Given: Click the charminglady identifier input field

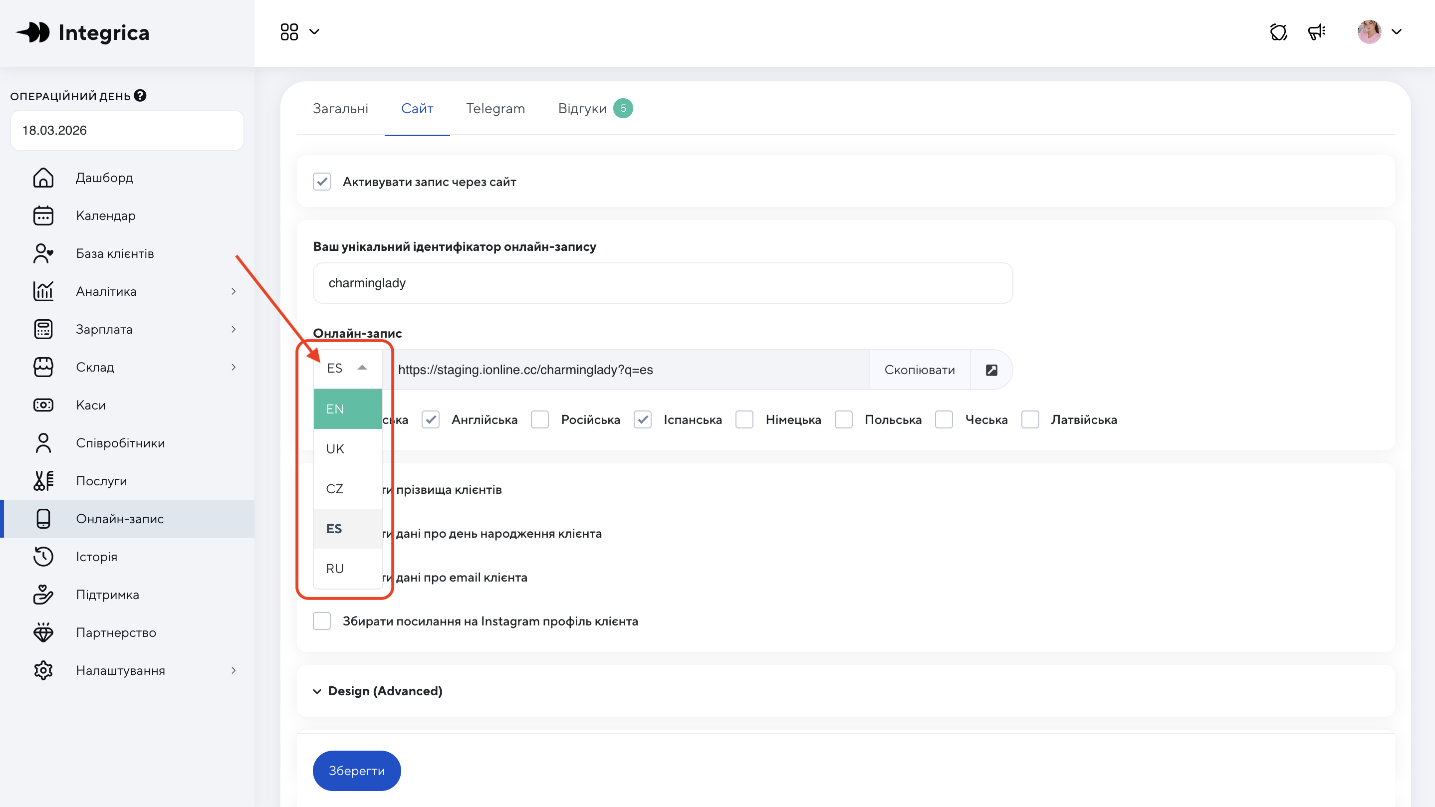Looking at the screenshot, I should [662, 283].
